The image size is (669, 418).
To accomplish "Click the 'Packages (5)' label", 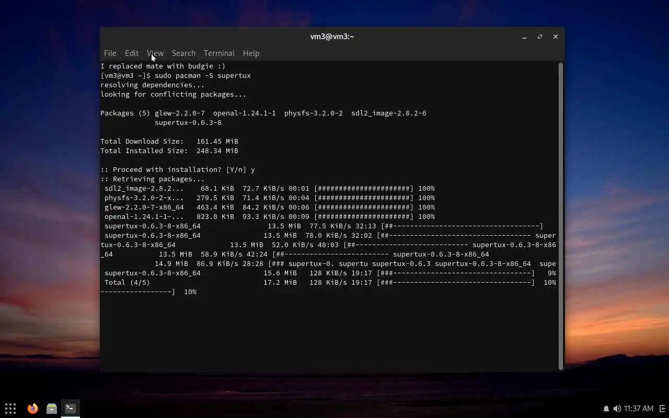I will (125, 113).
